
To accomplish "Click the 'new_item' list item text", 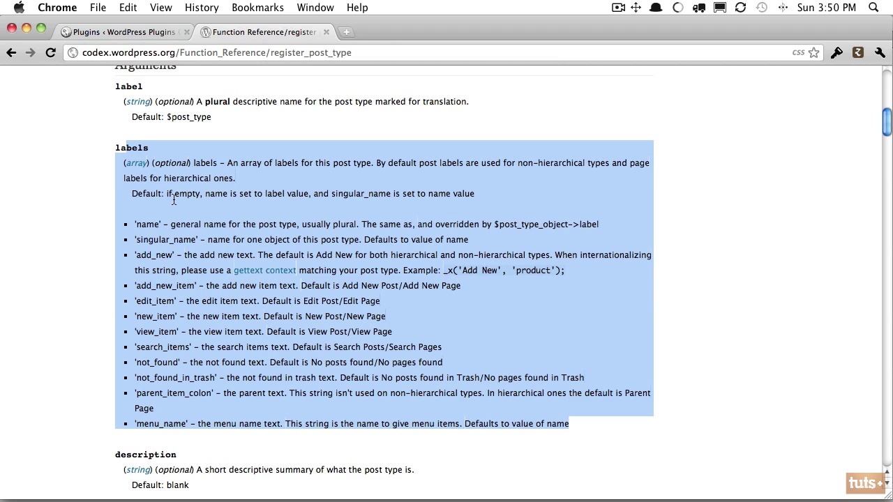I will coord(260,316).
